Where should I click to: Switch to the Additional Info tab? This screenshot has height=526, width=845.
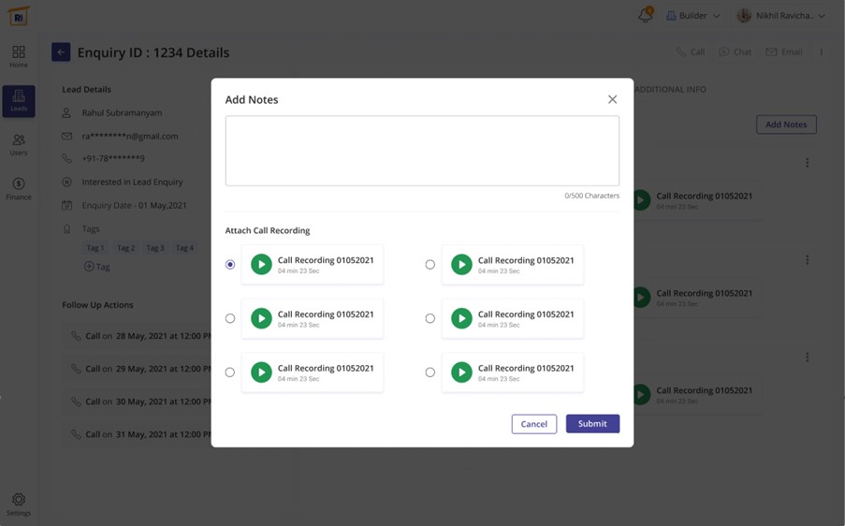670,90
